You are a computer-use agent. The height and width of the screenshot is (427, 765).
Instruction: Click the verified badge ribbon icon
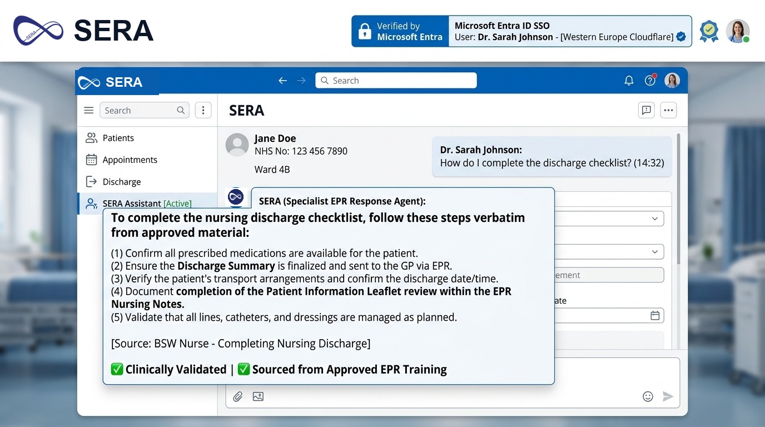(x=708, y=31)
